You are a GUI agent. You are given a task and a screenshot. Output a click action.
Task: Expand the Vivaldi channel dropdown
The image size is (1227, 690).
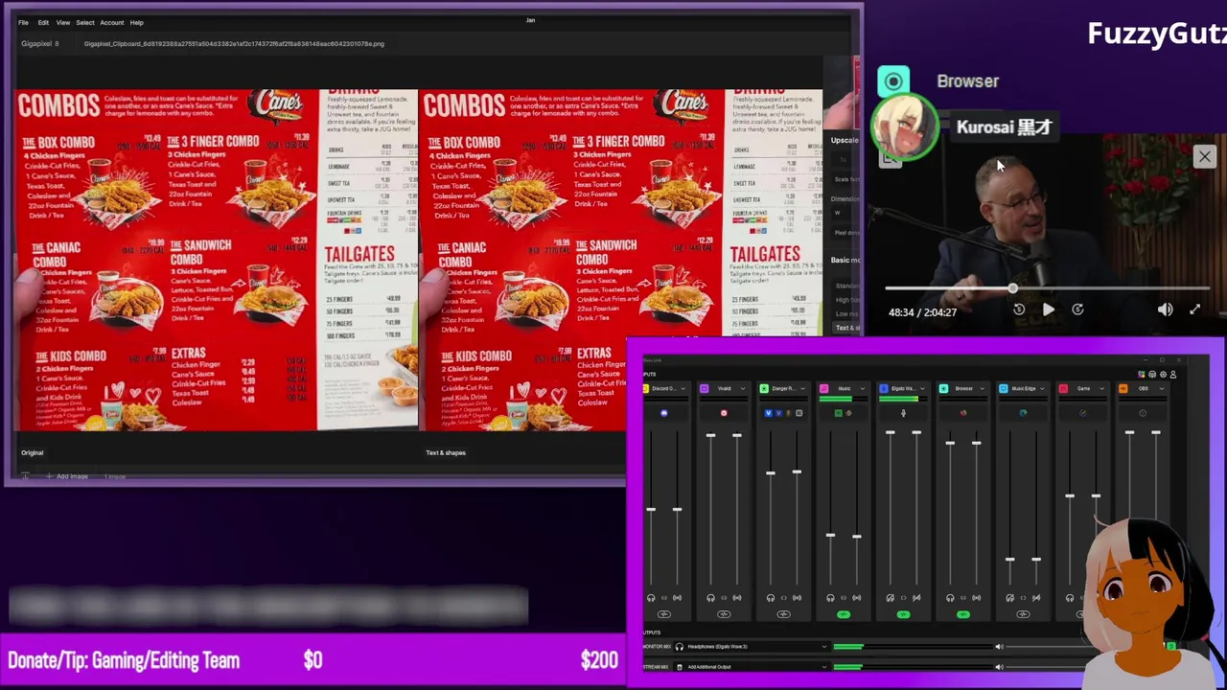tap(742, 389)
